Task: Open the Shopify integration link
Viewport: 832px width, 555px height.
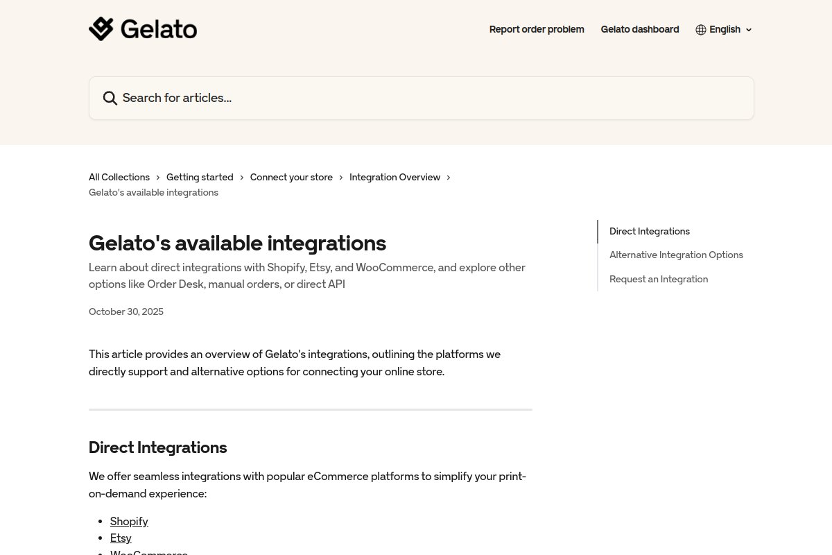Action: pos(129,521)
